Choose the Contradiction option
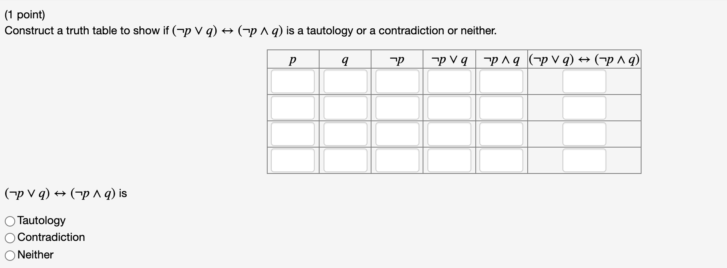The image size is (727, 268). pos(10,238)
